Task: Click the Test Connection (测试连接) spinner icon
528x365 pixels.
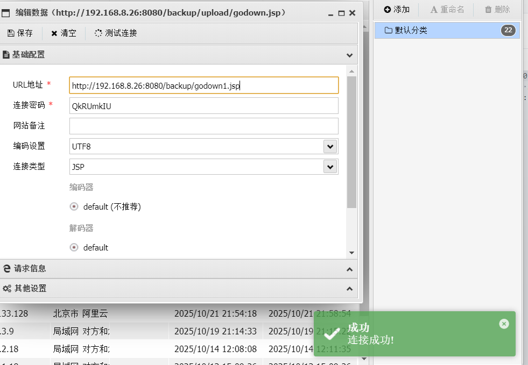Action: [98, 33]
